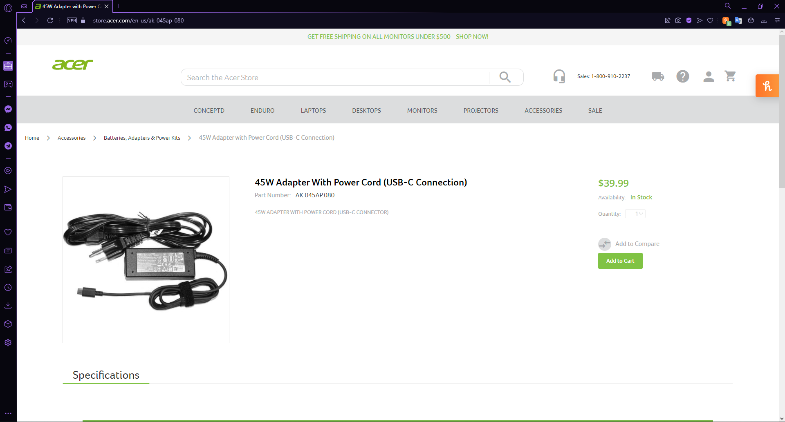Open the help question mark icon

point(683,76)
